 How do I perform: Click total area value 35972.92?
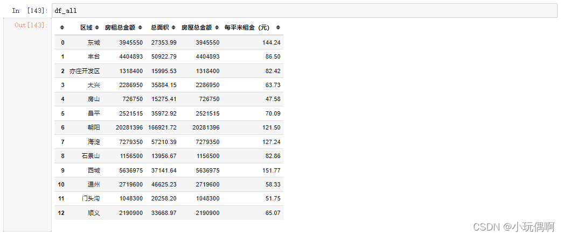pyautogui.click(x=164, y=113)
